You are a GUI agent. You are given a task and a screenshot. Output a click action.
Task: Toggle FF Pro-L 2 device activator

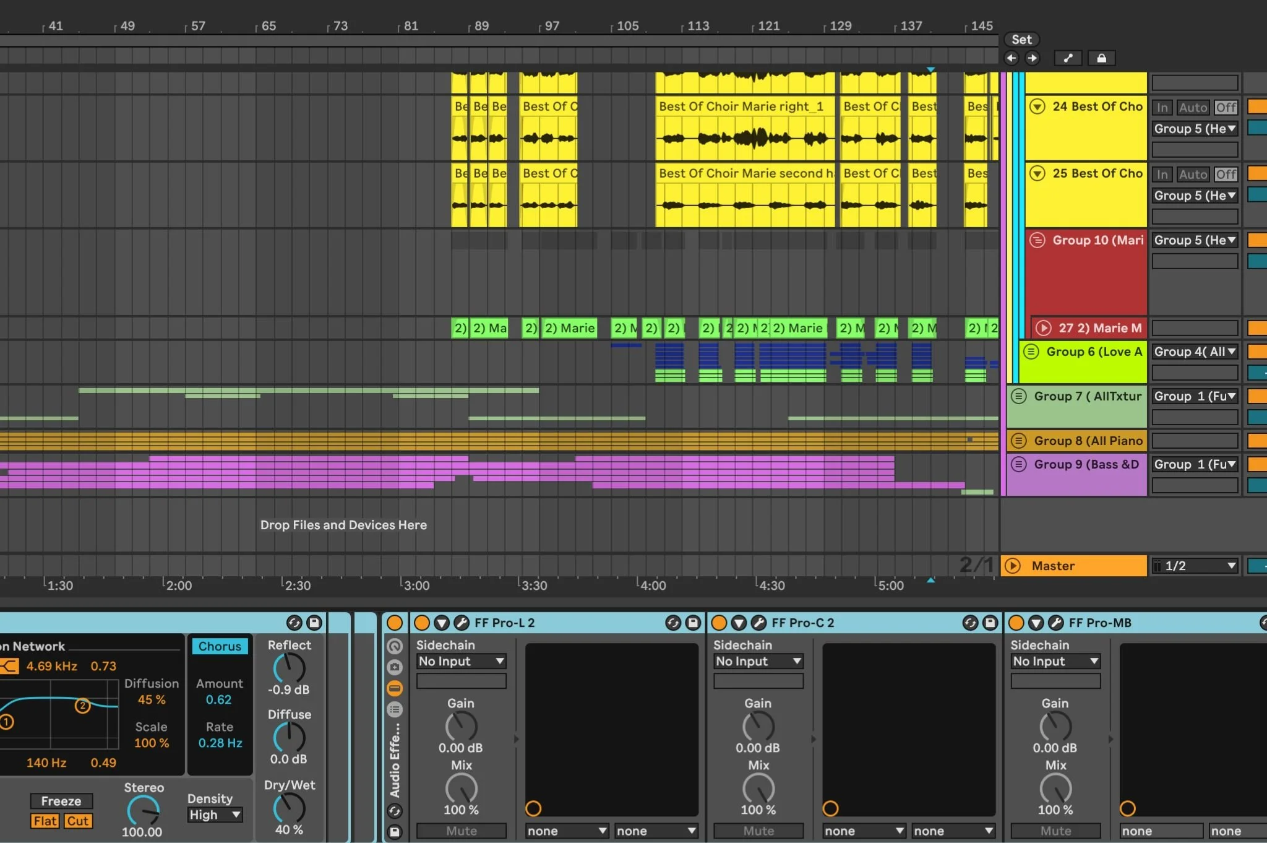click(422, 623)
